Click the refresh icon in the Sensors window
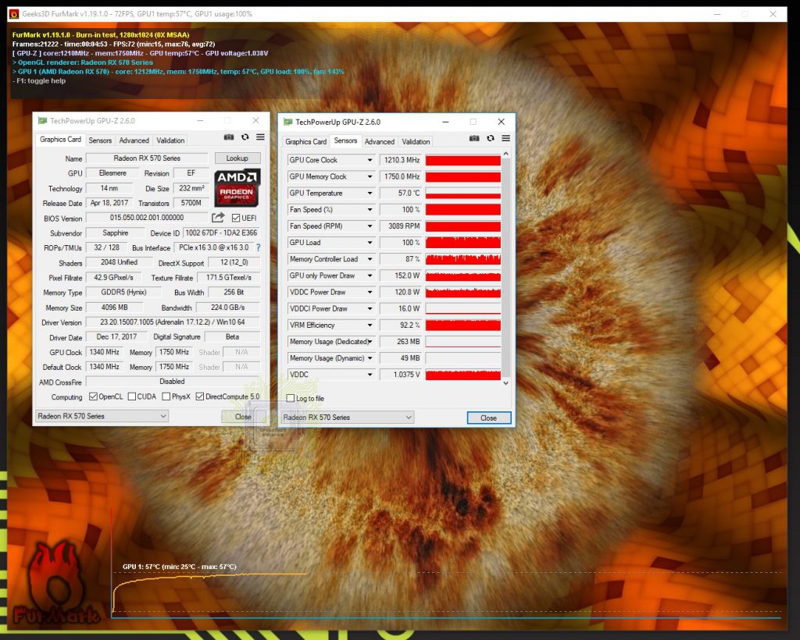Image resolution: width=800 pixels, height=640 pixels. coord(490,138)
